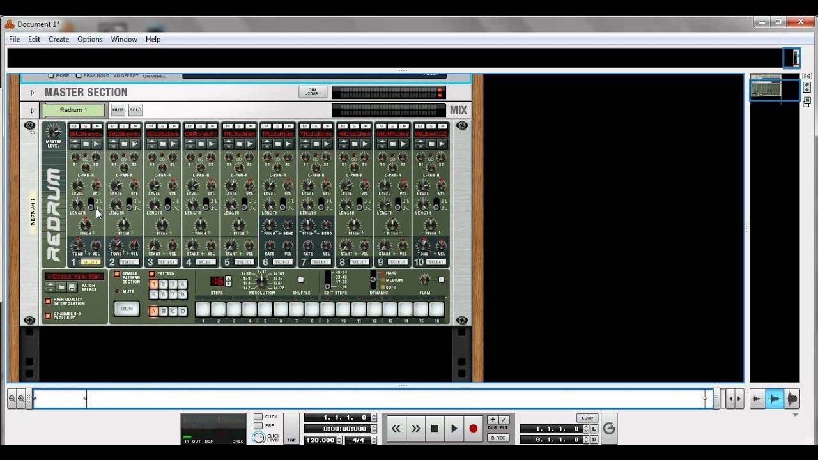Toggle High Quality Interpolation

click(x=48, y=301)
